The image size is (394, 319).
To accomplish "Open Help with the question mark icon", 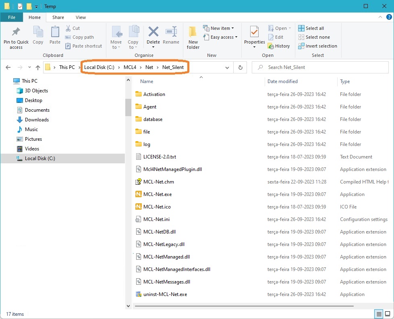I will [389, 17].
